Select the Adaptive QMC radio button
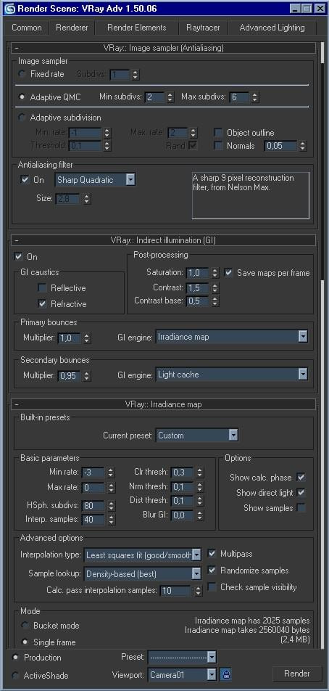 22,97
